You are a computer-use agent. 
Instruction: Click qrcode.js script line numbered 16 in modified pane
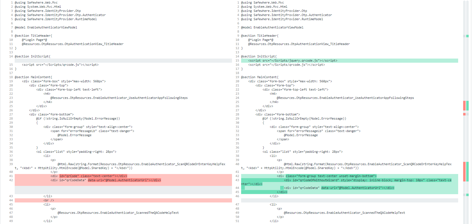pos(286,65)
